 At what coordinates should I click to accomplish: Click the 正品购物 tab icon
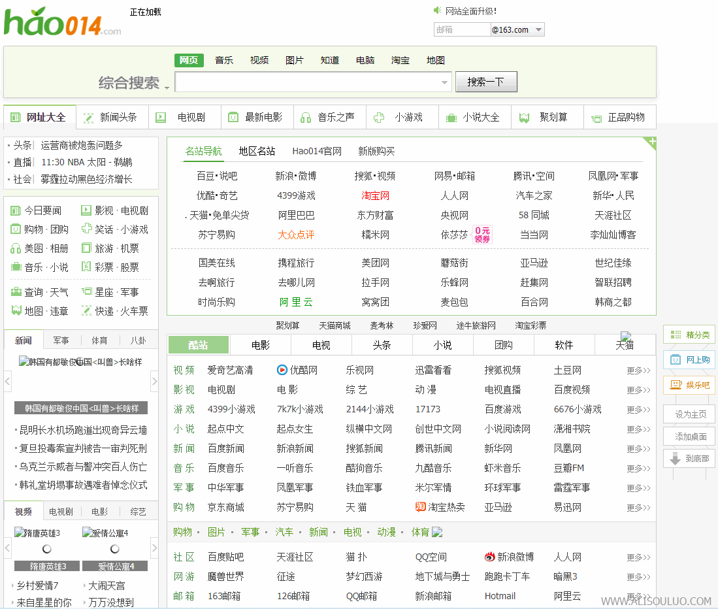pos(596,118)
